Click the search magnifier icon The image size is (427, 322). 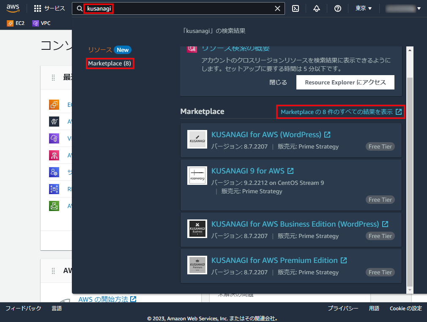click(x=79, y=9)
